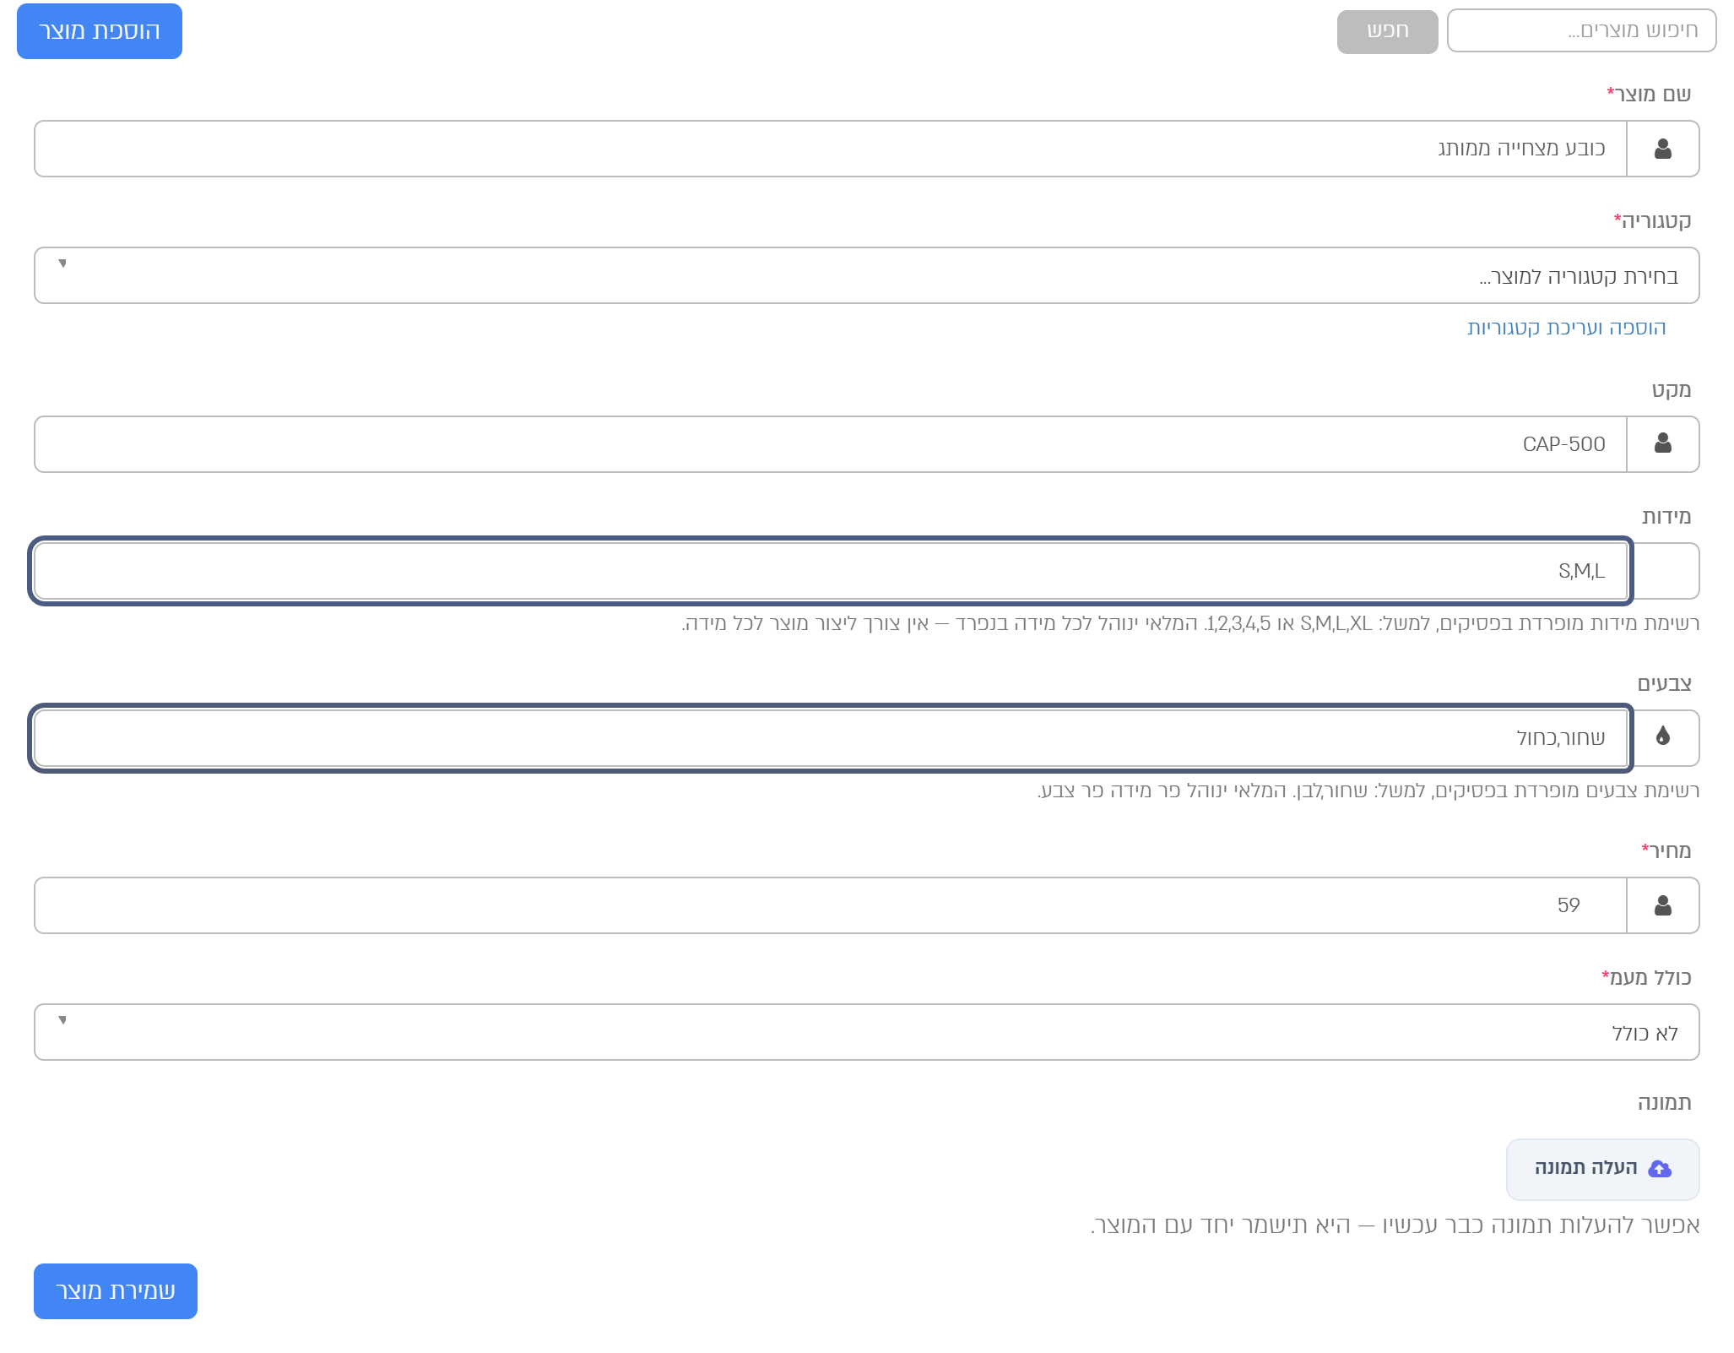Click the מידות field label

pos(1666,516)
